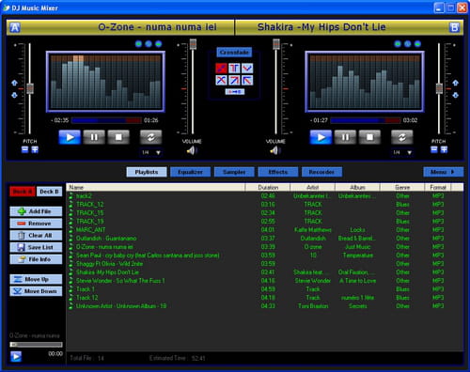
Task: Click Deck A track progress bar
Action: [x=106, y=120]
